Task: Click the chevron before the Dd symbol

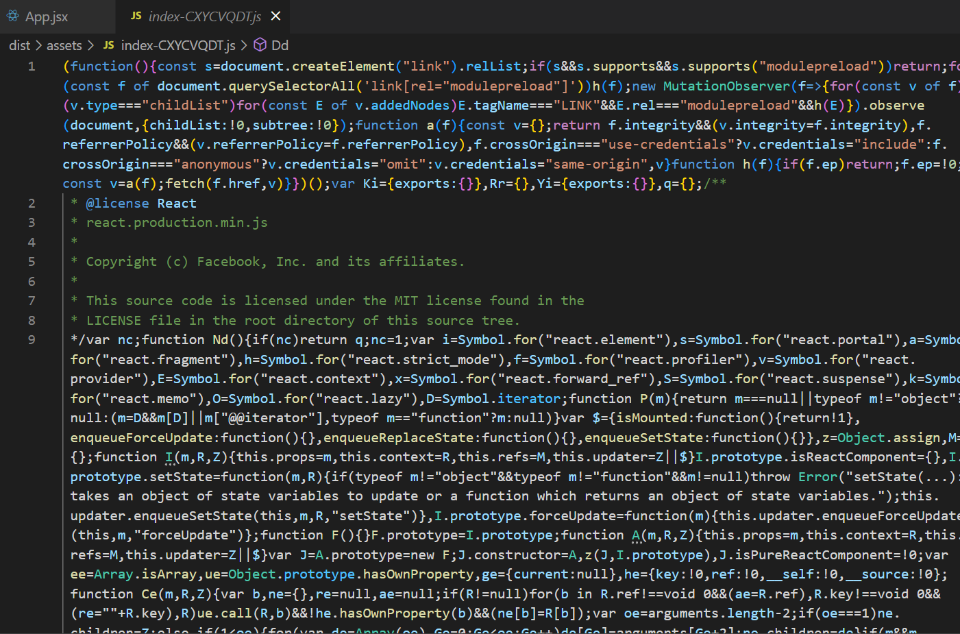Action: pos(244,45)
